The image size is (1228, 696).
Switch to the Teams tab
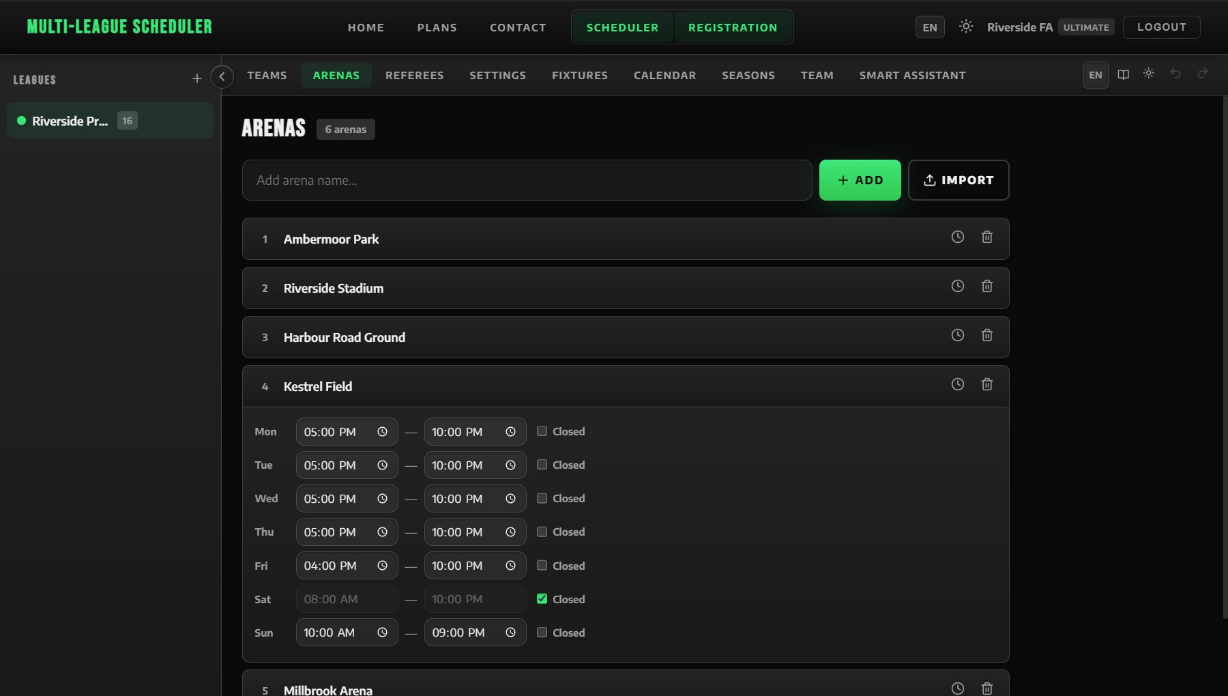click(x=267, y=75)
